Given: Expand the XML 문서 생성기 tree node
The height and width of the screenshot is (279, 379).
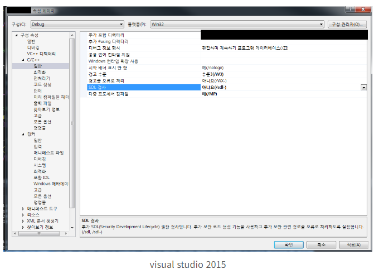Looking at the screenshot, I should click(23, 221).
